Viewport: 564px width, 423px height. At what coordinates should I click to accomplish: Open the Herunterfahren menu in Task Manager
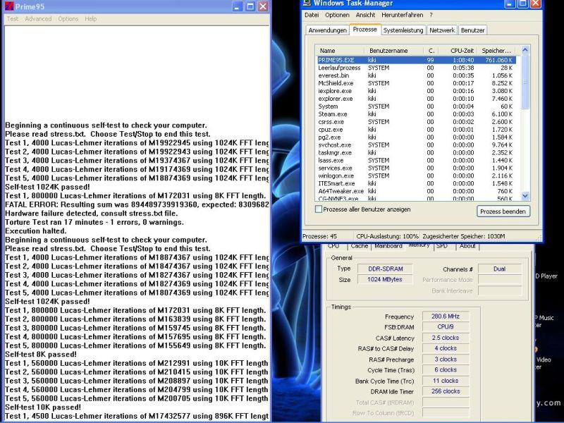tap(402, 15)
